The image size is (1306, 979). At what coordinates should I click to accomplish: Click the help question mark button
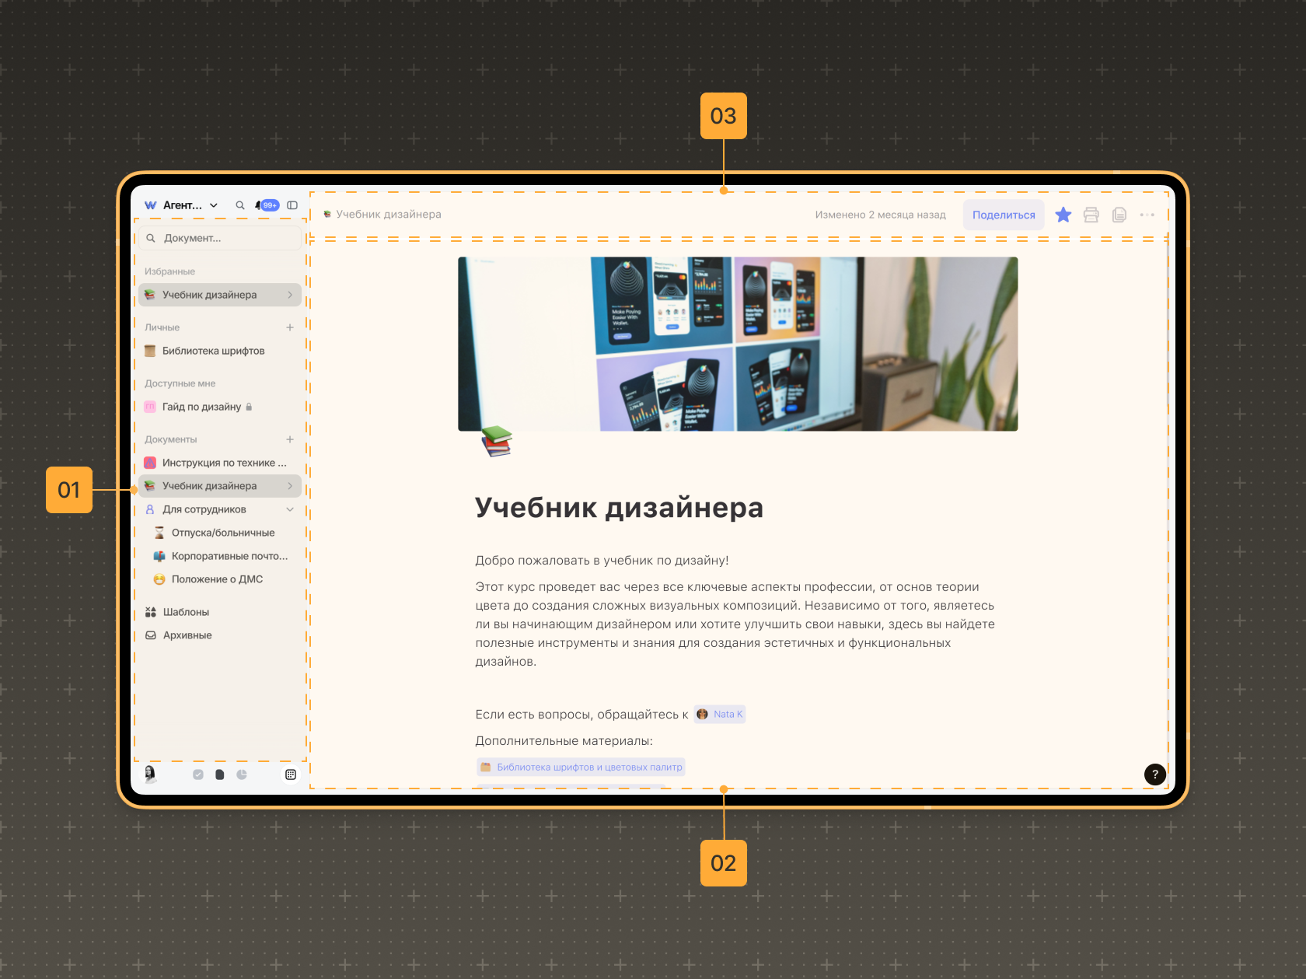1154,774
